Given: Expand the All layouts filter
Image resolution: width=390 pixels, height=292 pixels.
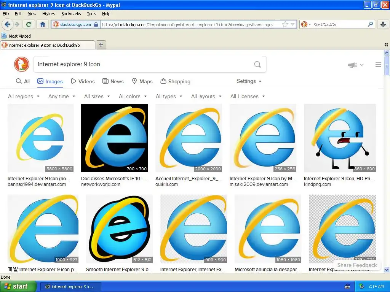Looking at the screenshot, I should [206, 96].
